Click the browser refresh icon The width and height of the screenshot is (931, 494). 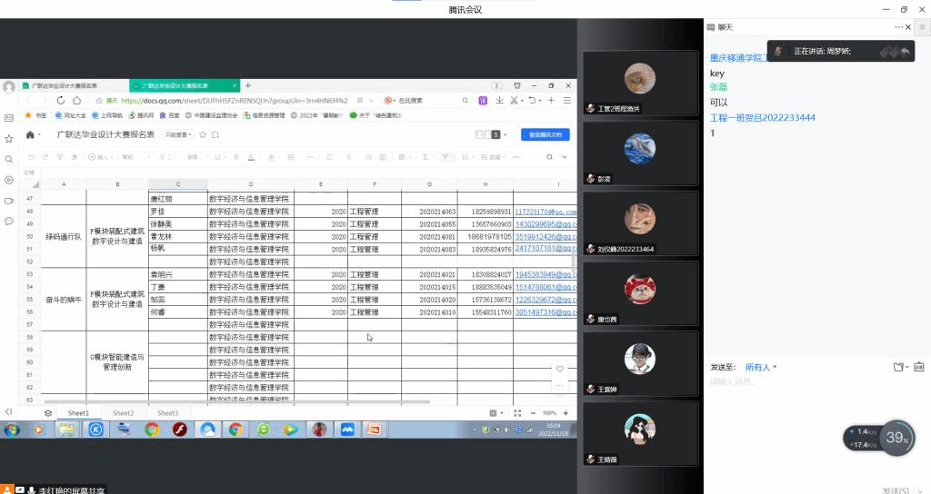(61, 101)
